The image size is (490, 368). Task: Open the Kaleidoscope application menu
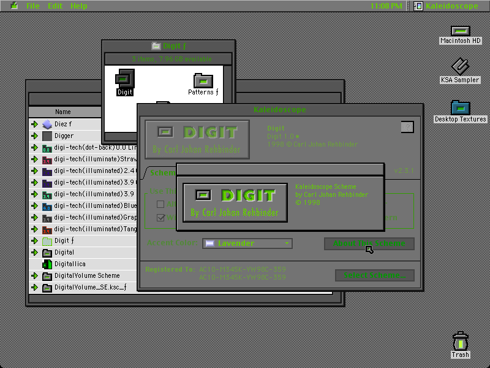pos(447,6)
